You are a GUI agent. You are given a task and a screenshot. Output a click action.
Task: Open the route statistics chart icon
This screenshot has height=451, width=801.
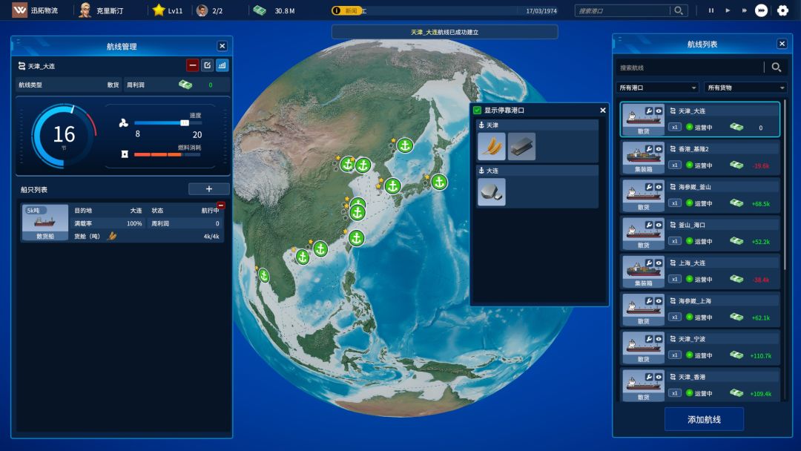(222, 65)
